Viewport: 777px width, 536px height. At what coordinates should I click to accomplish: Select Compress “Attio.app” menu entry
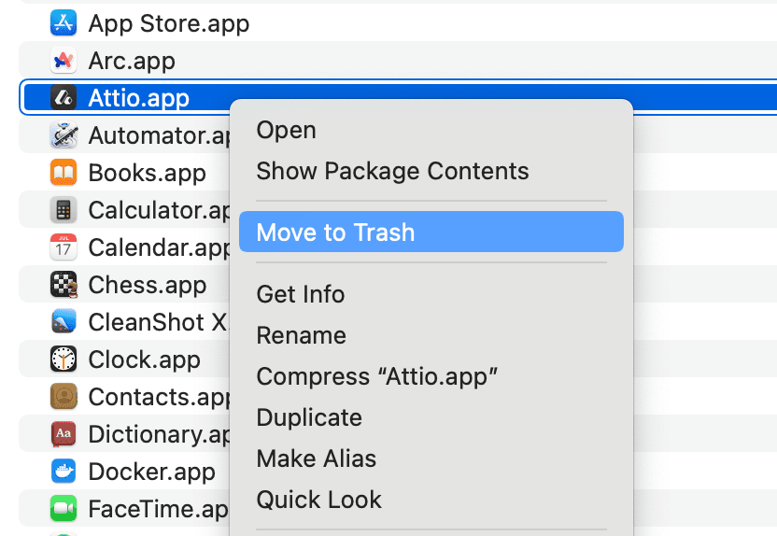coord(376,376)
